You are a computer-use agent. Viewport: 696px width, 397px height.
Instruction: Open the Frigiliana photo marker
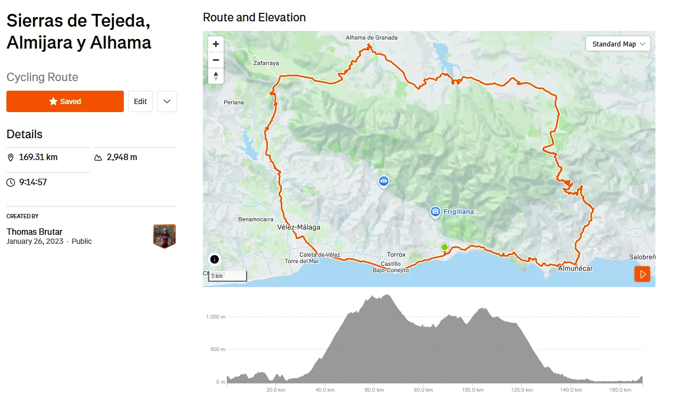click(436, 212)
